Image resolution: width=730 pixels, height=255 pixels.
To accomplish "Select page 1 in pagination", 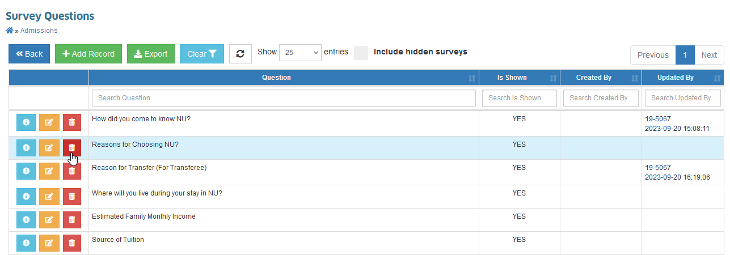I will (x=685, y=55).
